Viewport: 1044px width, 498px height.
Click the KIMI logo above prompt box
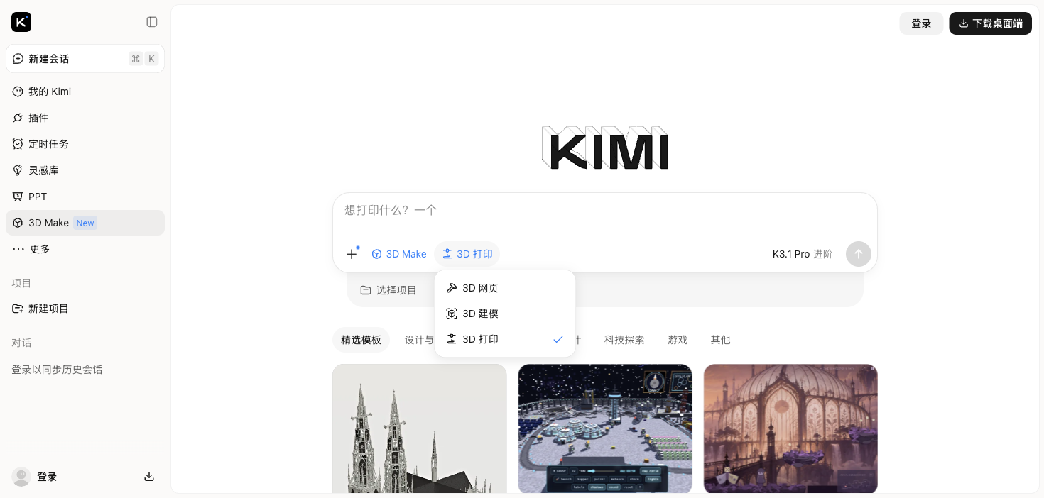click(x=605, y=148)
